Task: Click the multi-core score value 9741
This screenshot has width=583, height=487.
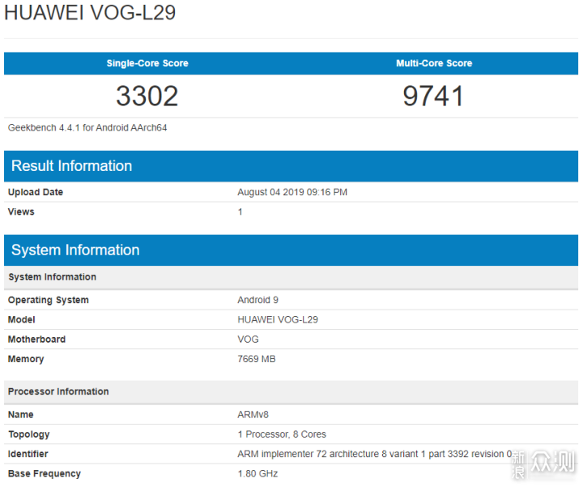Action: click(x=434, y=96)
